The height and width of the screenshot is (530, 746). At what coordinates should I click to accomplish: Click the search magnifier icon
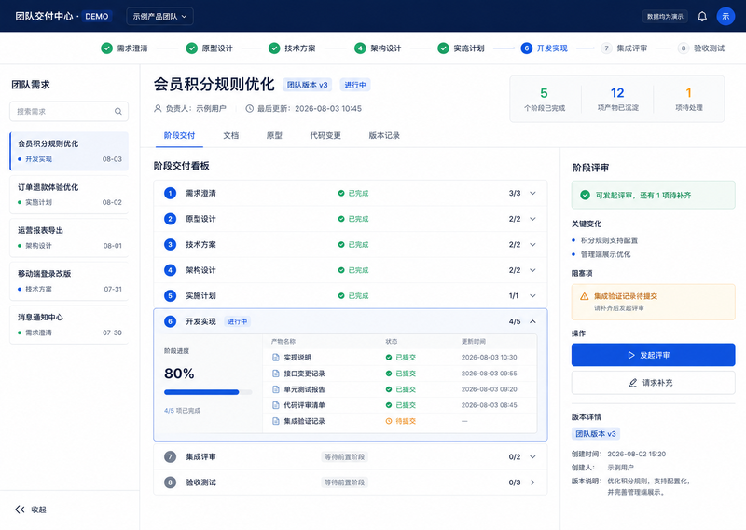[x=118, y=111]
